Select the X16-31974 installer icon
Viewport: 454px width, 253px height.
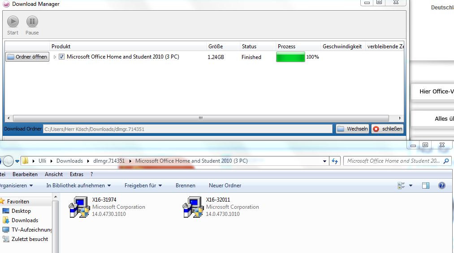pos(79,207)
